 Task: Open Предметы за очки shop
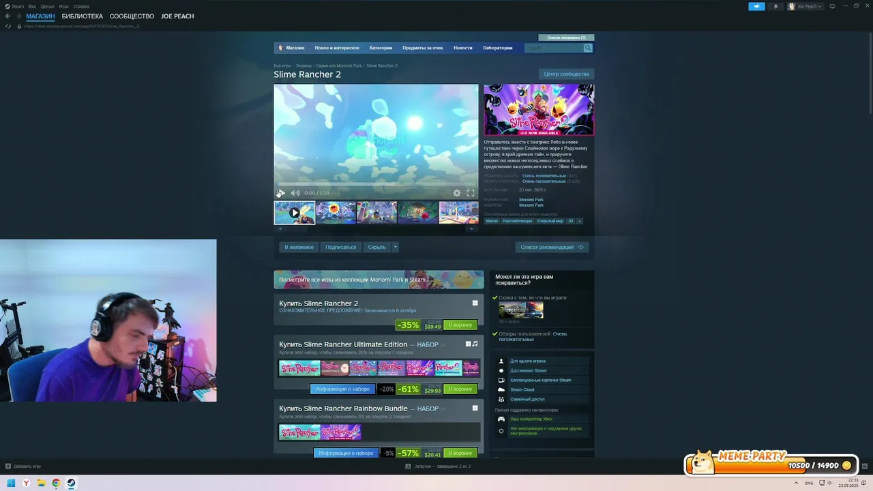pyautogui.click(x=422, y=48)
